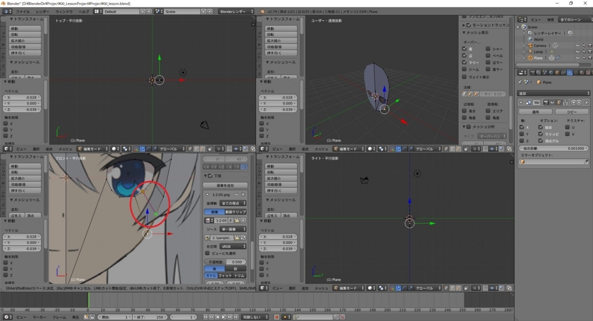Open the レンダー menu
Viewport: 593px width, 321px height.
42,12
